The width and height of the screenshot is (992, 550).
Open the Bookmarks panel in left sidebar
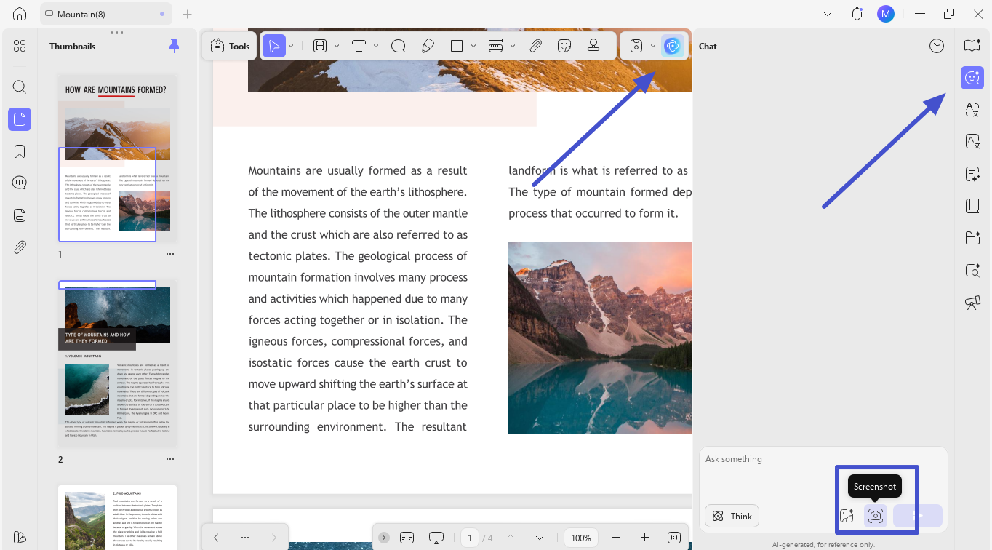point(20,151)
